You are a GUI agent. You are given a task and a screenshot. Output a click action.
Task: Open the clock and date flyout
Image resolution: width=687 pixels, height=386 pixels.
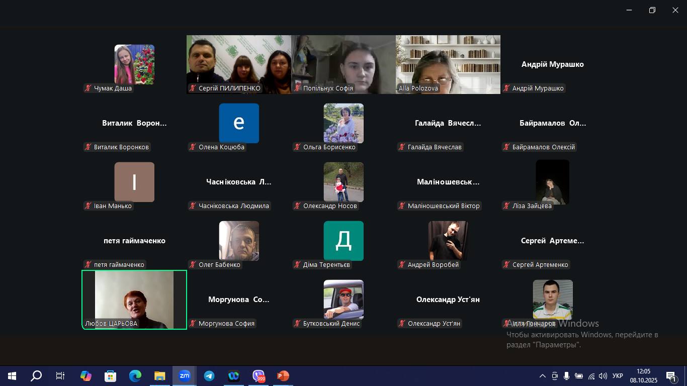[x=643, y=376]
